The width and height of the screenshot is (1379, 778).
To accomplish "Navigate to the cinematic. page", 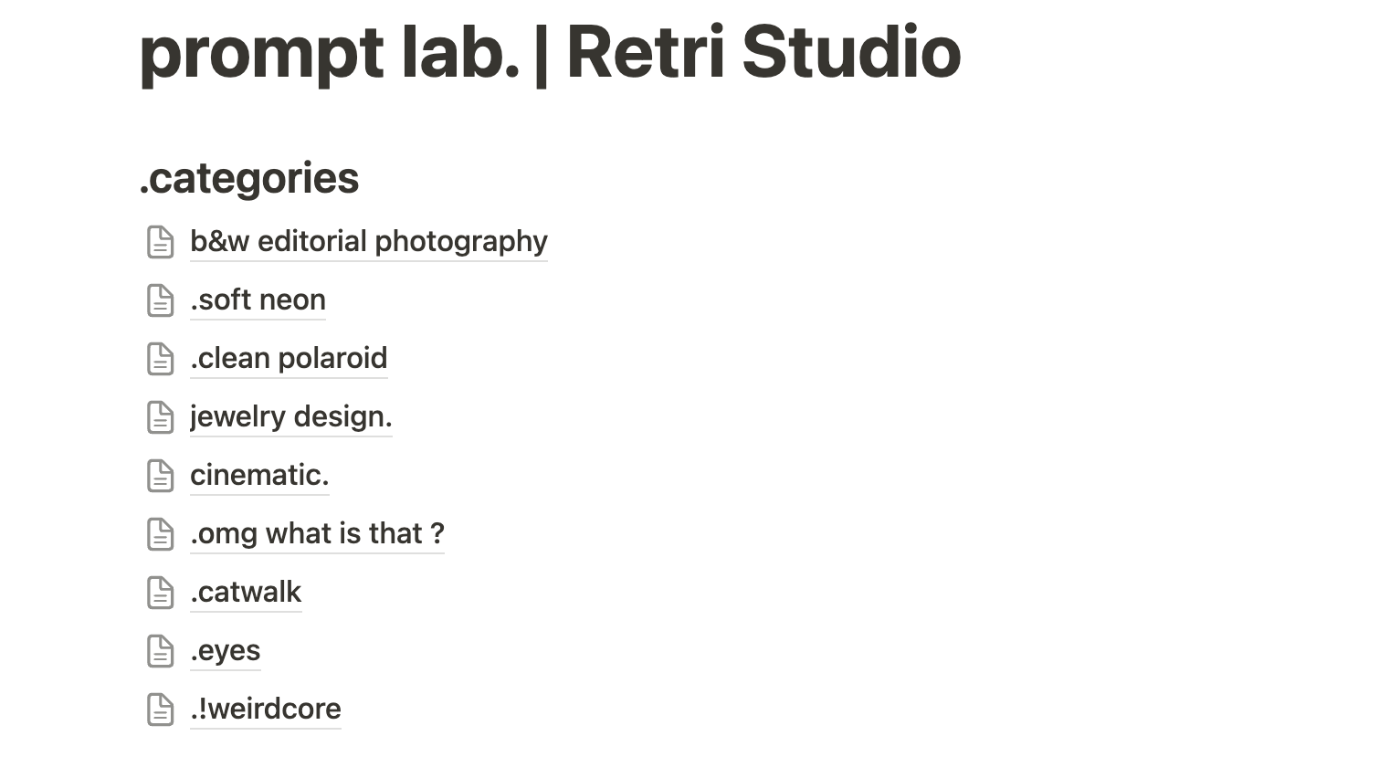I will point(259,475).
